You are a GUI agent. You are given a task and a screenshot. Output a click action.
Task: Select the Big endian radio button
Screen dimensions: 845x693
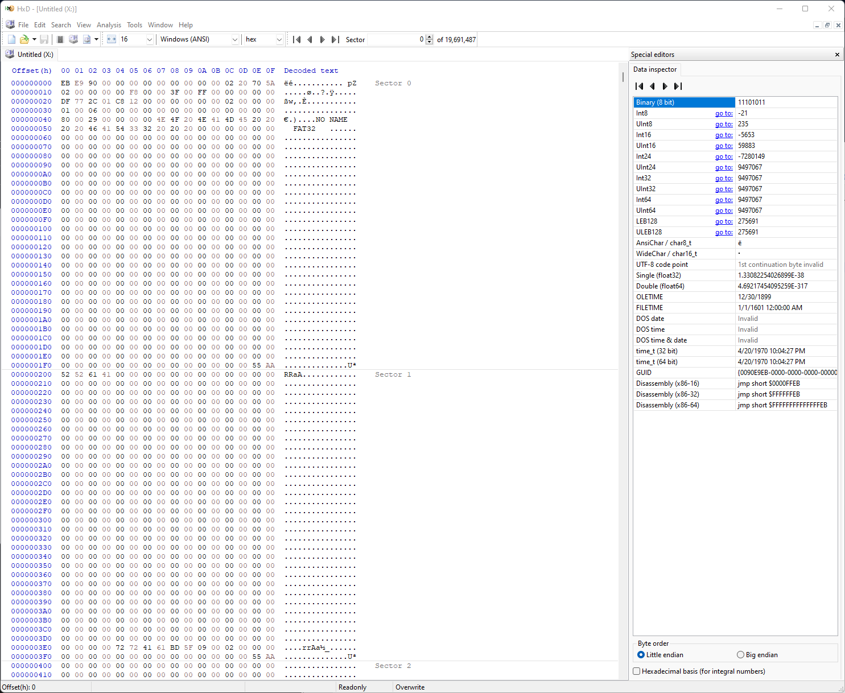(x=740, y=654)
